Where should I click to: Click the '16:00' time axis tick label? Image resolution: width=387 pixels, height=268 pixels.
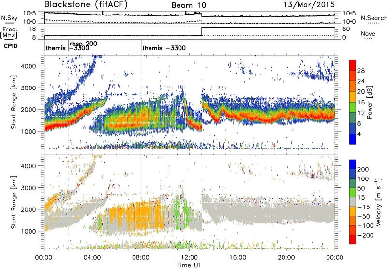click(x=238, y=258)
